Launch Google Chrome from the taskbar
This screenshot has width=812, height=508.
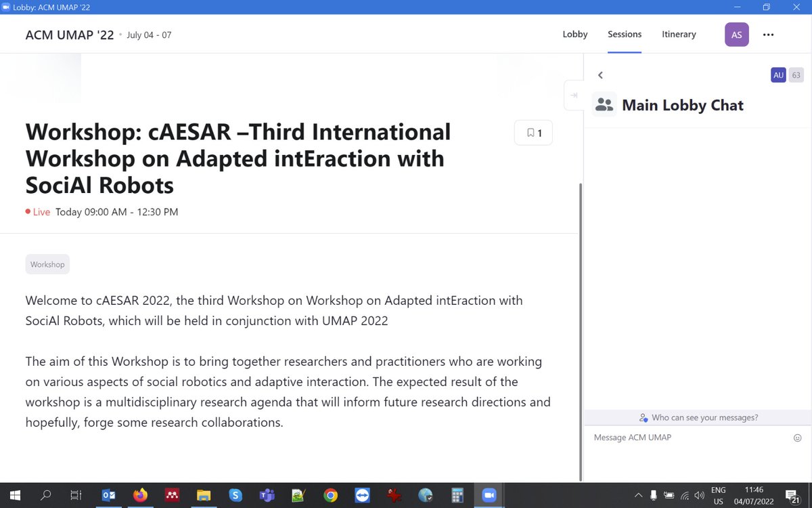330,495
